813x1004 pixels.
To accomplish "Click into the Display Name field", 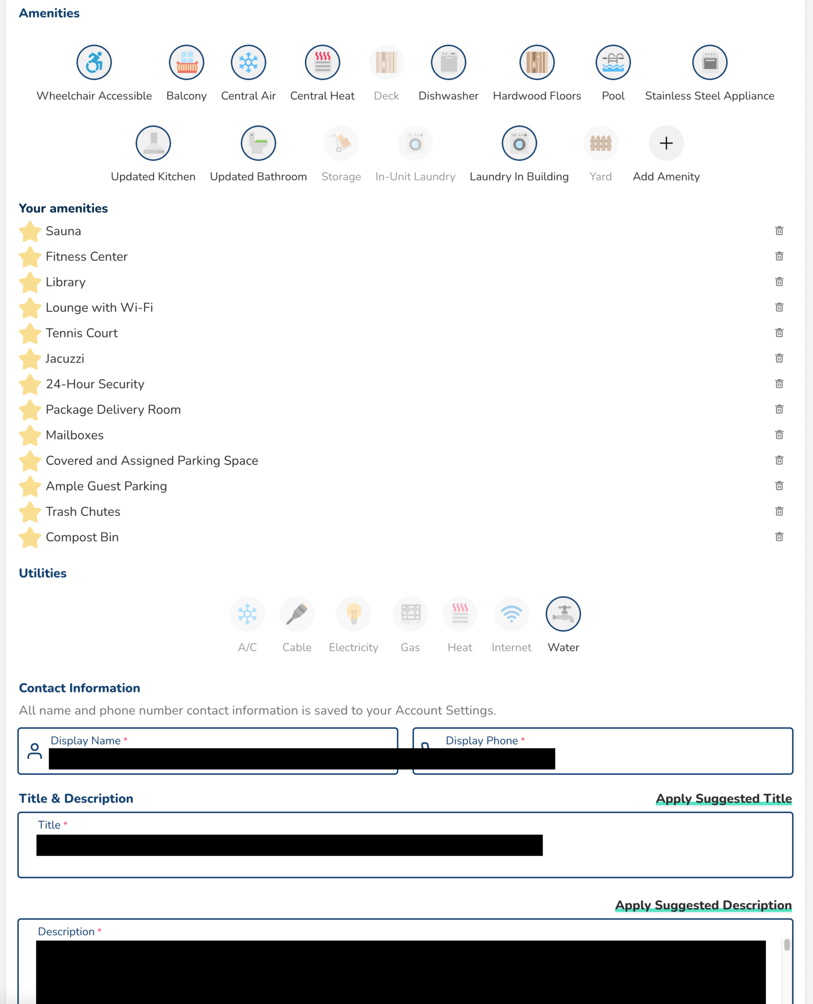I will (x=221, y=758).
